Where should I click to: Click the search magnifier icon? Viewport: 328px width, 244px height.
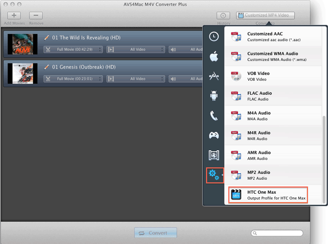[x=255, y=233]
